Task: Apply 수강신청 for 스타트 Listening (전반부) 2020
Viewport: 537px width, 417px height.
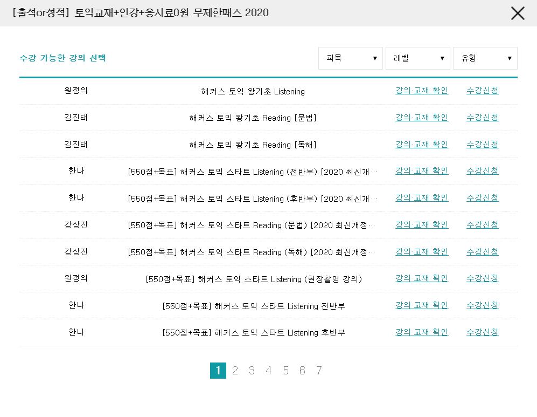Action: coord(482,171)
